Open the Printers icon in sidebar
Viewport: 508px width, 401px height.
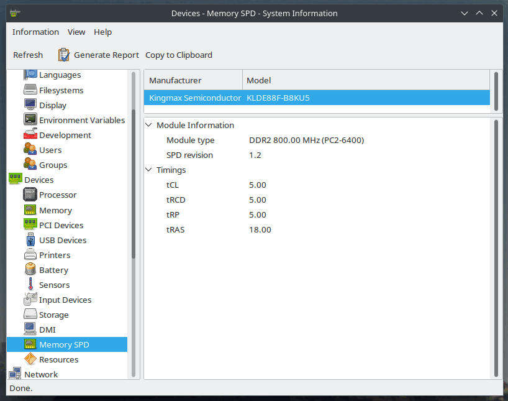(x=30, y=255)
